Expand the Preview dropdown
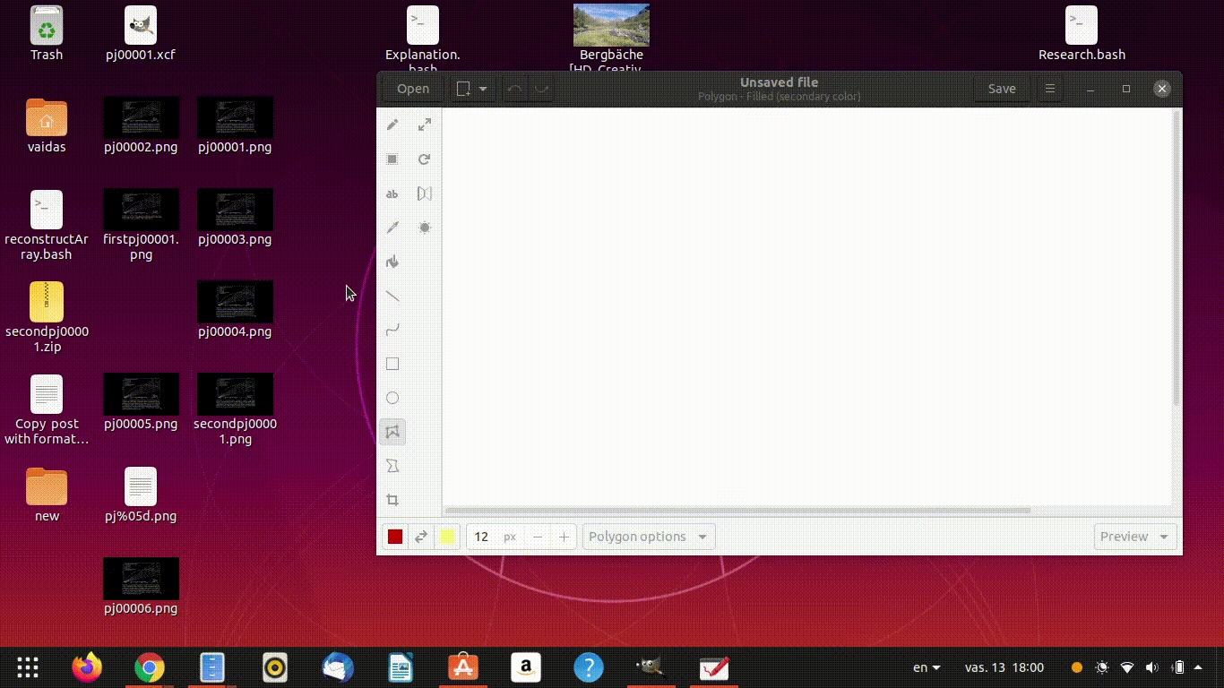 [1134, 536]
